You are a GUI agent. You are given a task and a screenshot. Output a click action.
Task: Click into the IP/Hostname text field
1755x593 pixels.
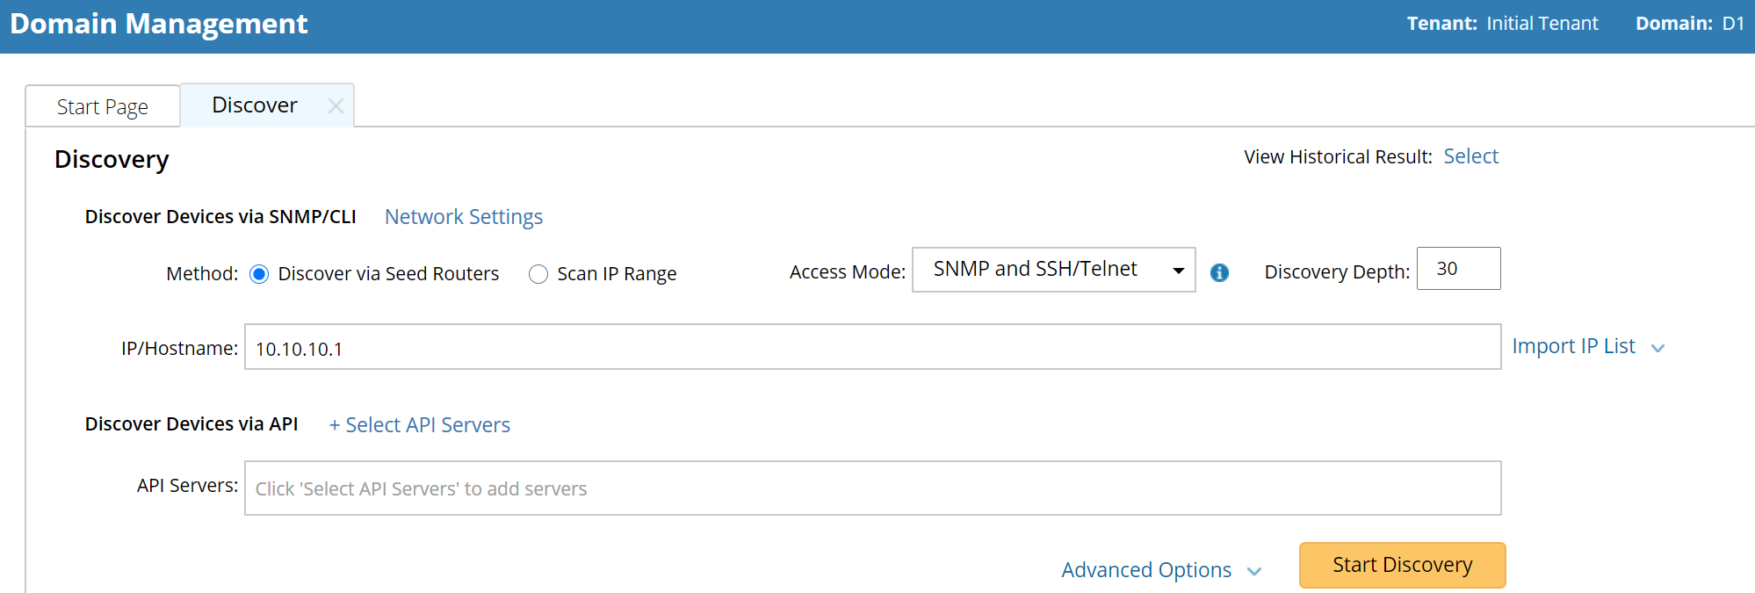[x=871, y=348]
